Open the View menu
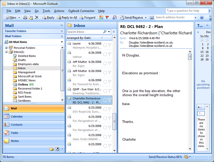The height and width of the screenshot is (162, 214). tap(27, 11)
